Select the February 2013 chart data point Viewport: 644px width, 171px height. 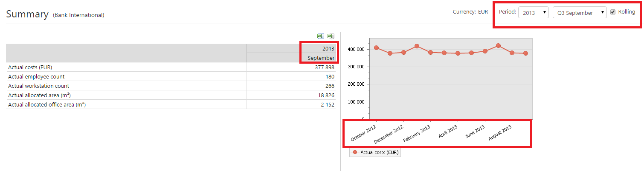point(430,52)
